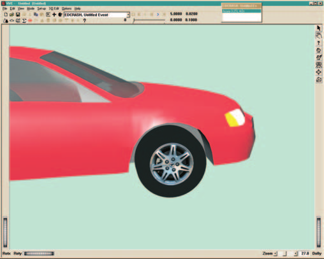
Task: Click the cube perspective icon in right toolbar
Action: point(318,80)
